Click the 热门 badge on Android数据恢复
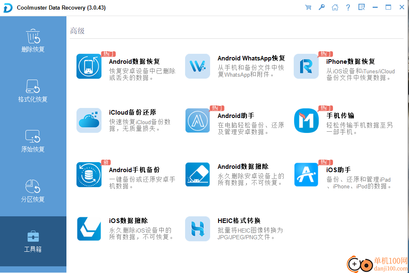This screenshot has width=409, height=273. click(108, 54)
